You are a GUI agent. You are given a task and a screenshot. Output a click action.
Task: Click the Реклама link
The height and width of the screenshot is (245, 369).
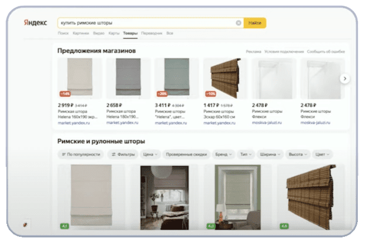253,52
